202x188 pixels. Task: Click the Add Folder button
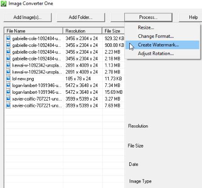click(81, 18)
